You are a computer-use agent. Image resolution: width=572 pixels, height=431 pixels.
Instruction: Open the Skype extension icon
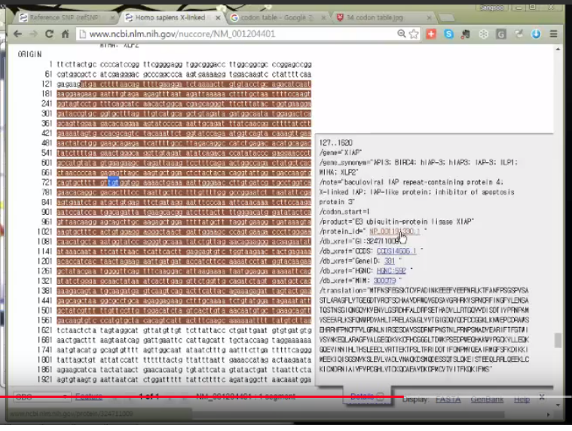pyautogui.click(x=448, y=34)
